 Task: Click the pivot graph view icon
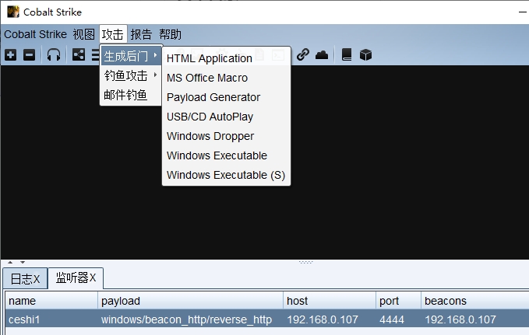point(78,54)
